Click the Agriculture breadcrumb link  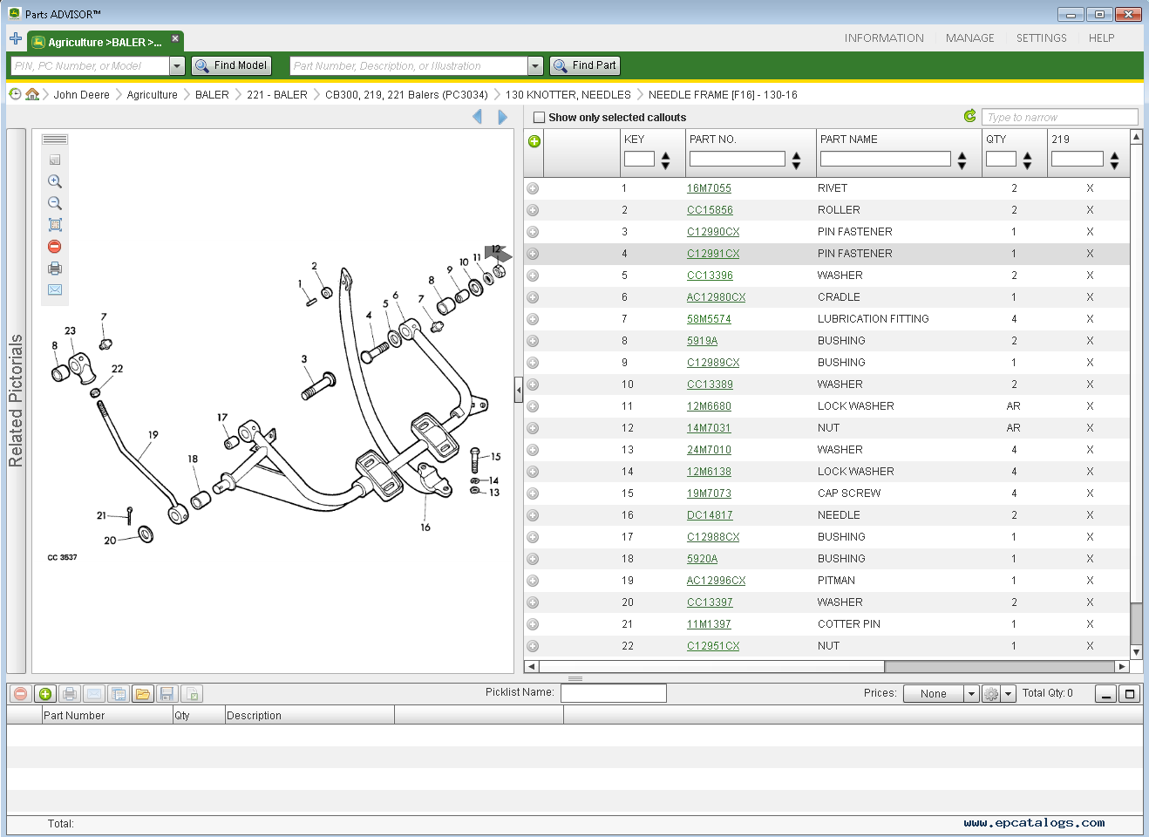(153, 95)
